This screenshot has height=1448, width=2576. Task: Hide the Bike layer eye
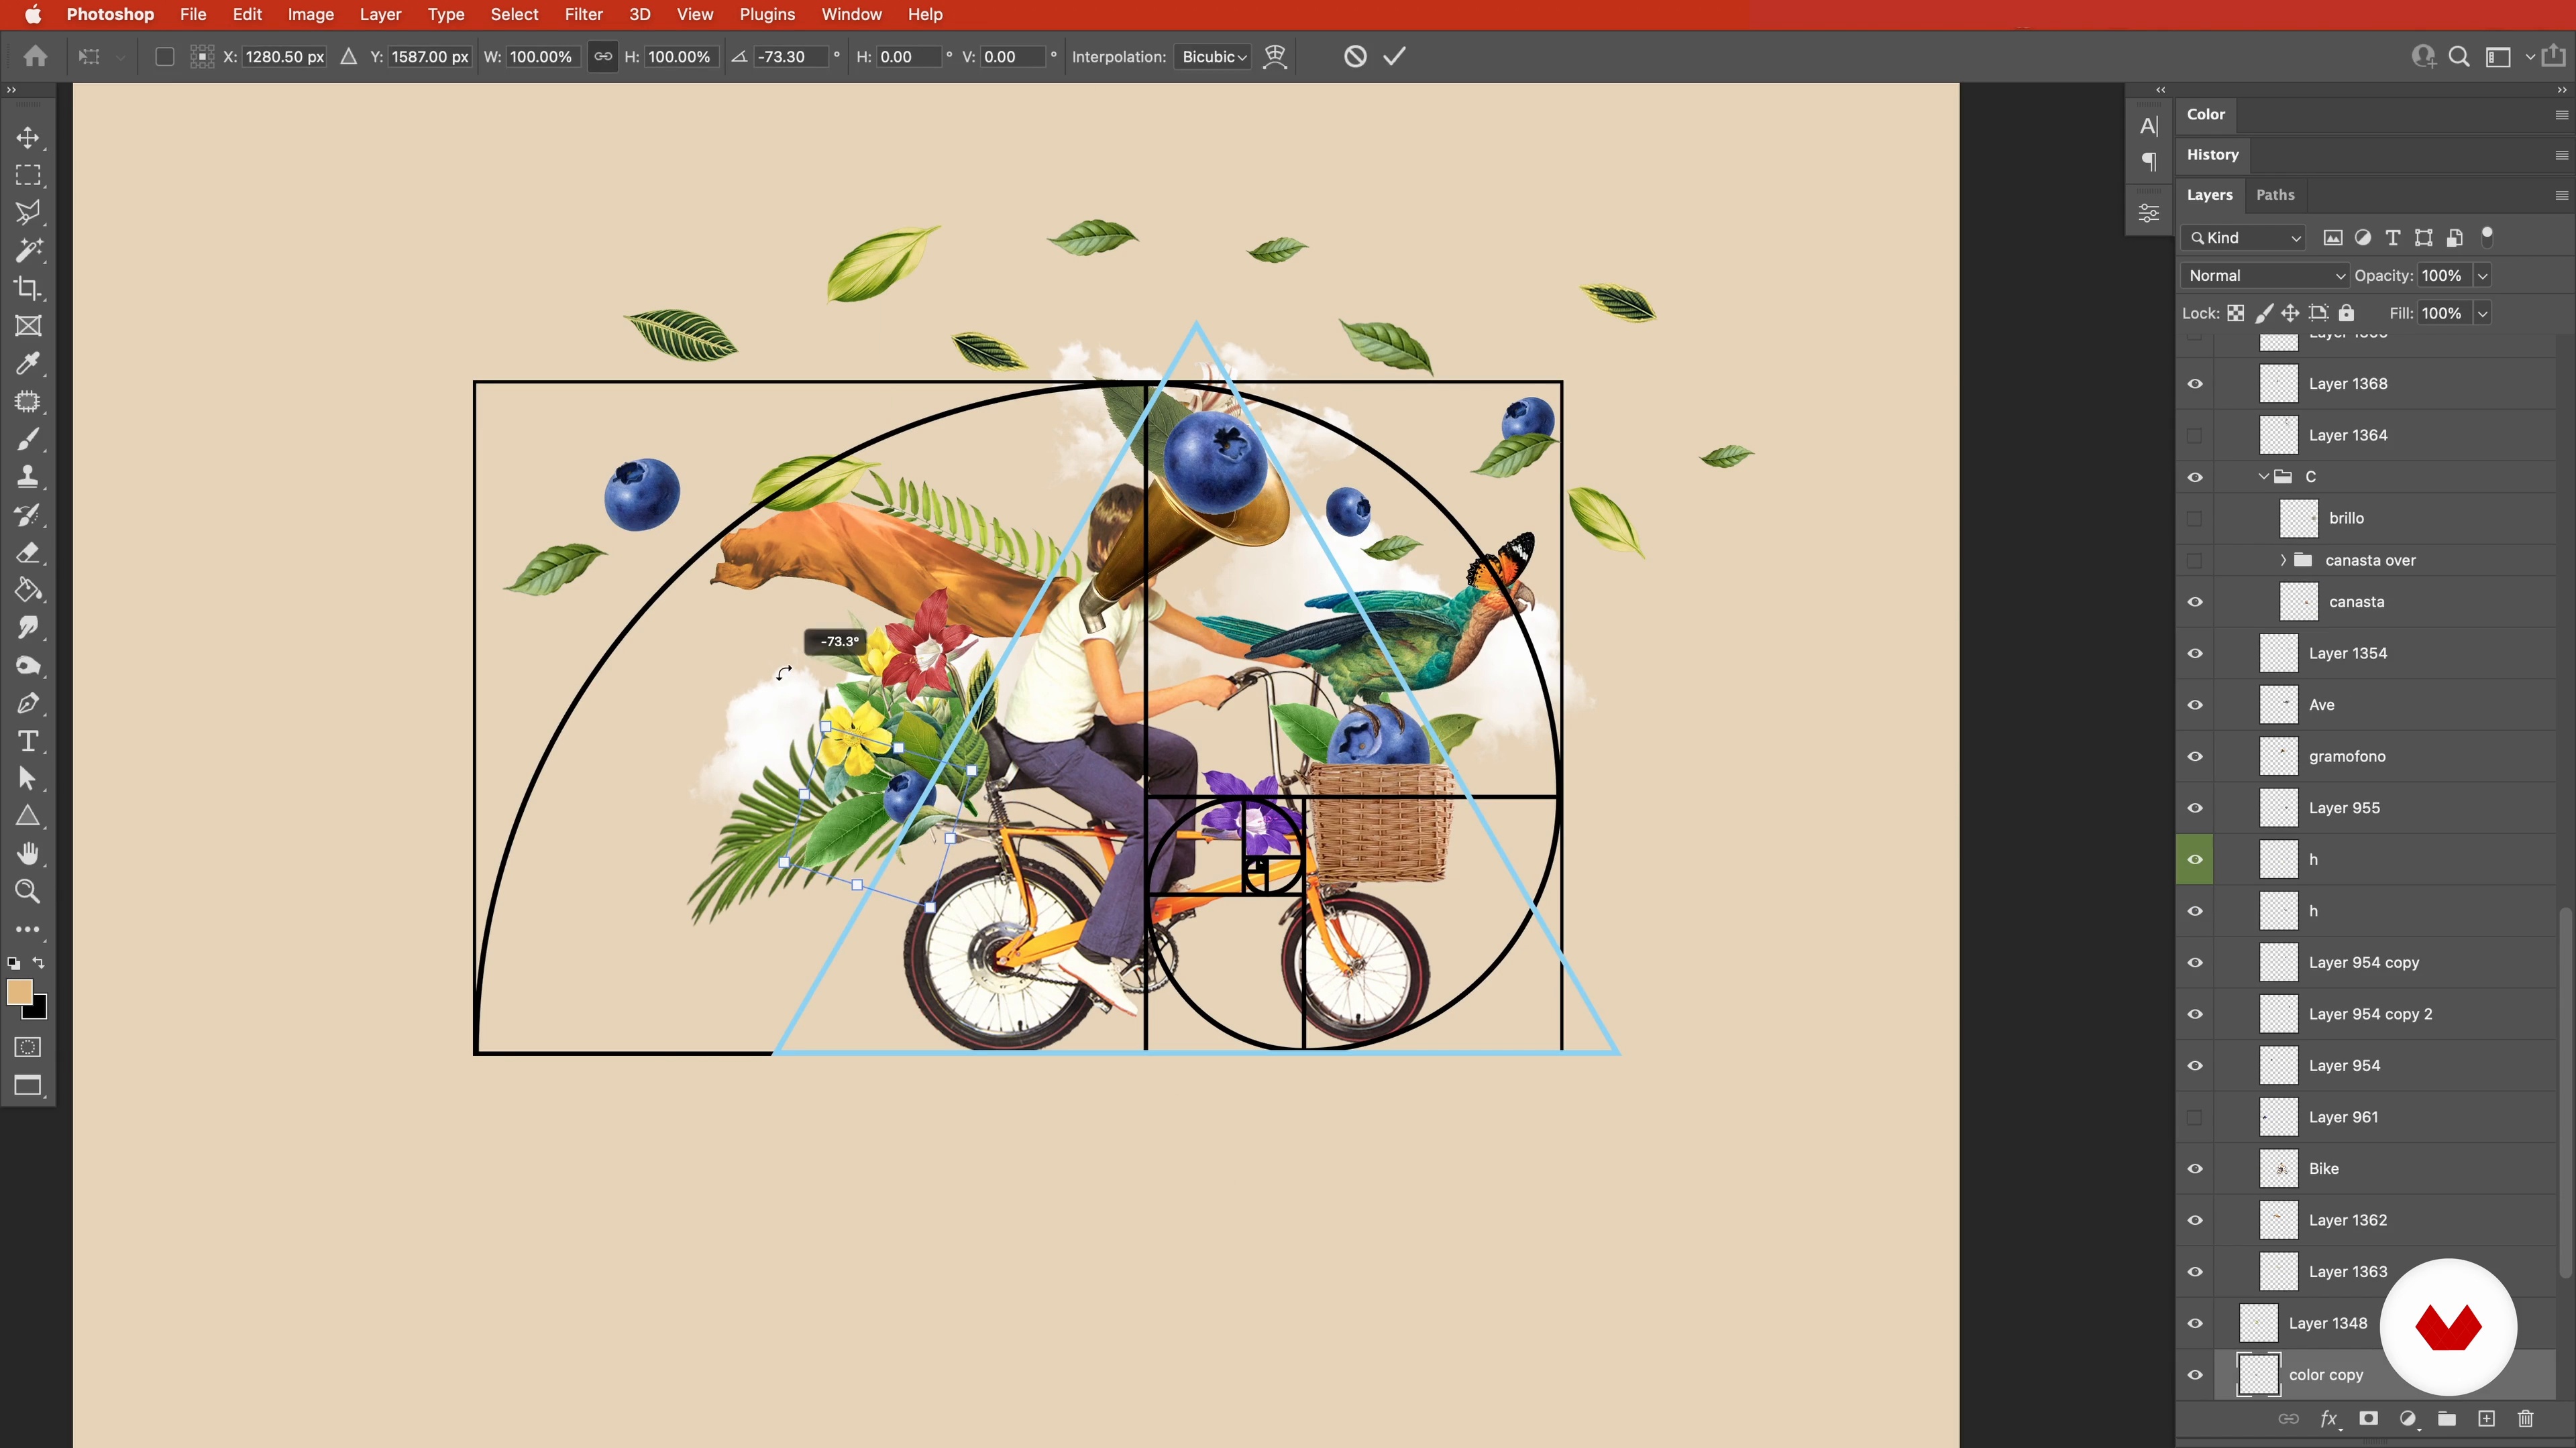[x=2195, y=1169]
